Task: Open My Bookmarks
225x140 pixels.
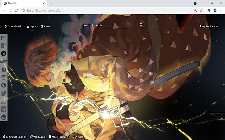Action: pyautogui.click(x=208, y=27)
